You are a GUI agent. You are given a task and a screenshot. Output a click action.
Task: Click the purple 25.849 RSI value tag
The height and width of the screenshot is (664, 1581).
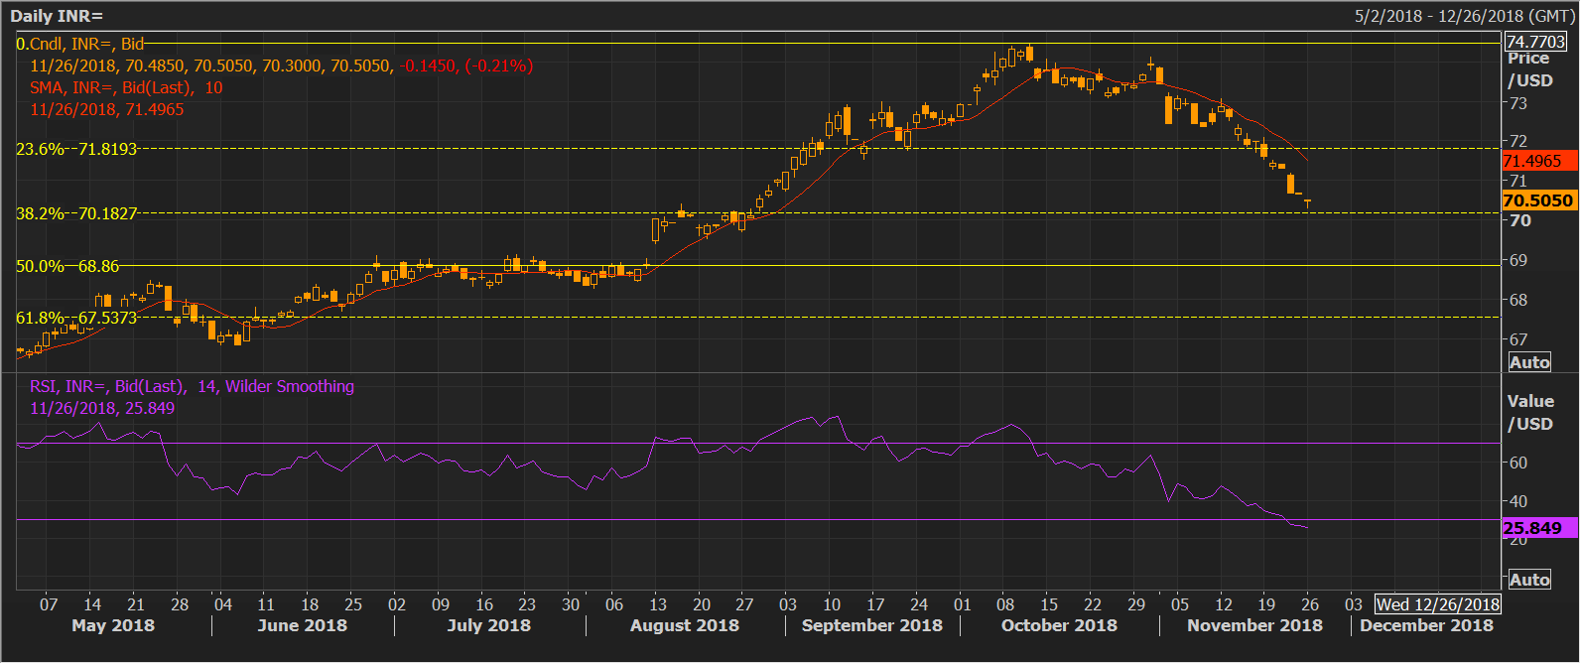click(x=1537, y=528)
